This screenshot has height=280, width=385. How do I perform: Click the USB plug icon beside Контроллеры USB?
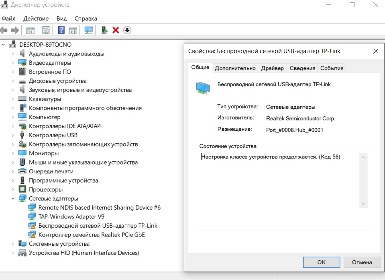click(x=22, y=135)
